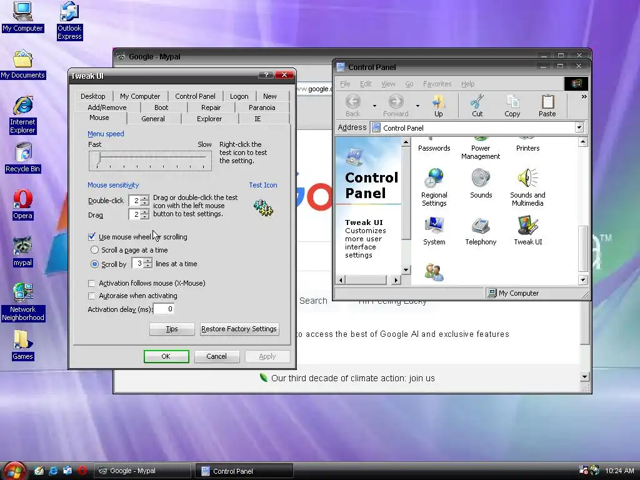The height and width of the screenshot is (480, 640).
Task: Click the Cancel button in Tweak UI
Action: tap(216, 356)
